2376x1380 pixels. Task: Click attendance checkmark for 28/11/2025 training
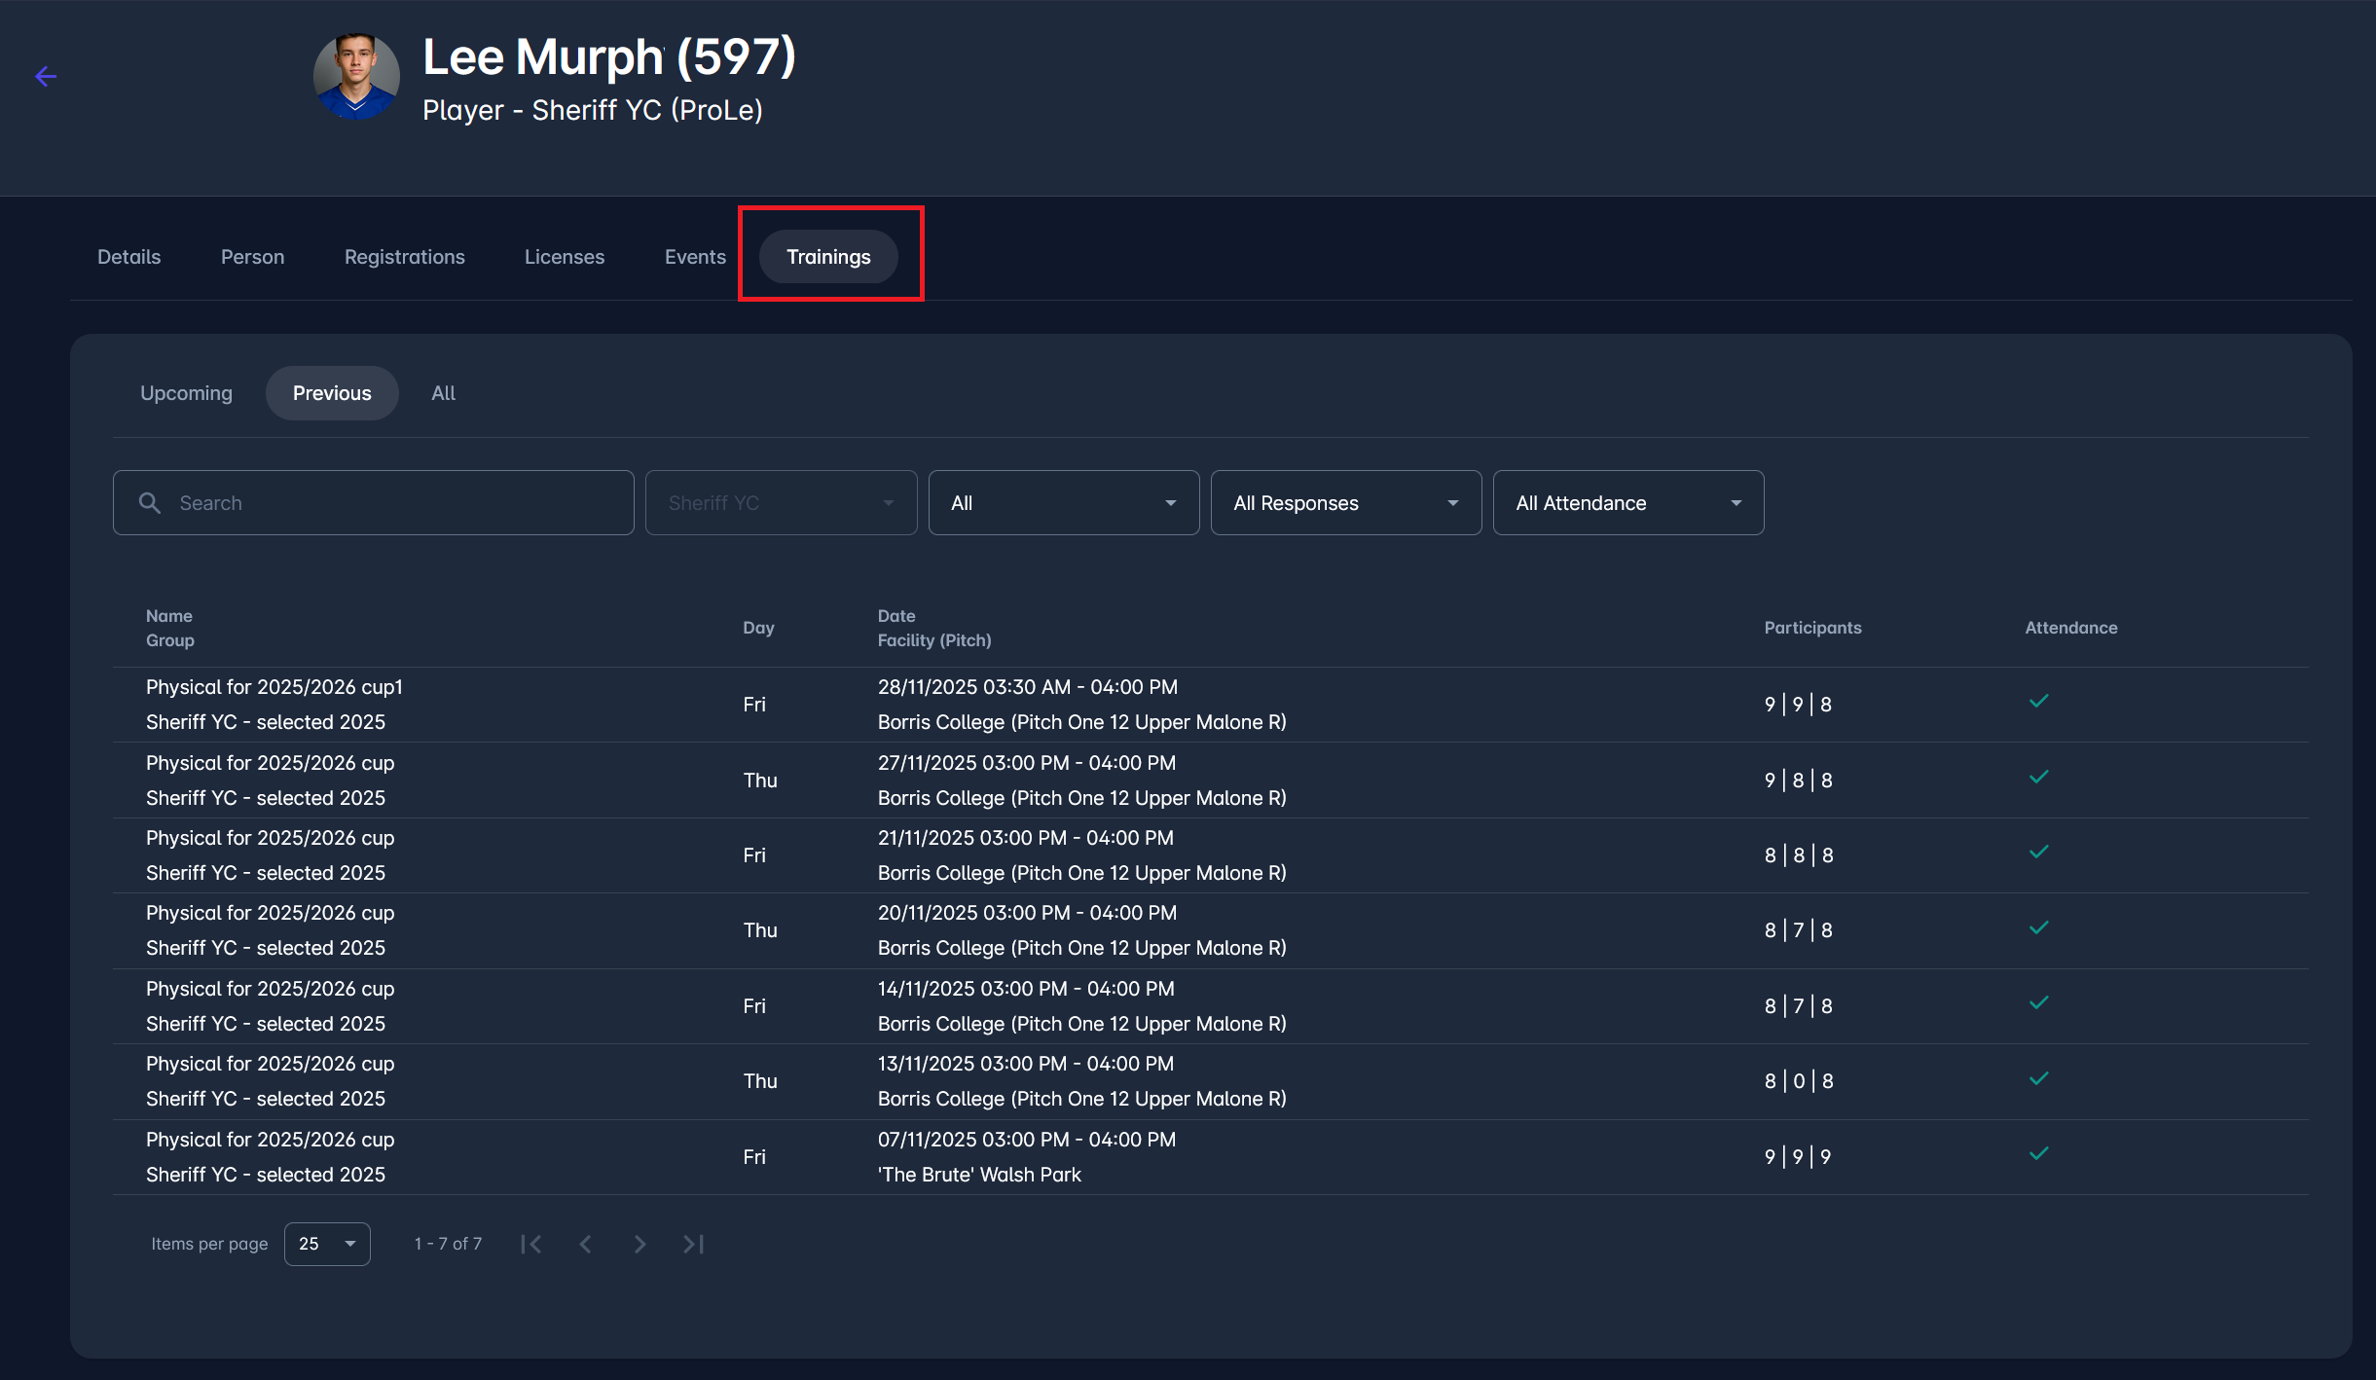tap(2038, 702)
